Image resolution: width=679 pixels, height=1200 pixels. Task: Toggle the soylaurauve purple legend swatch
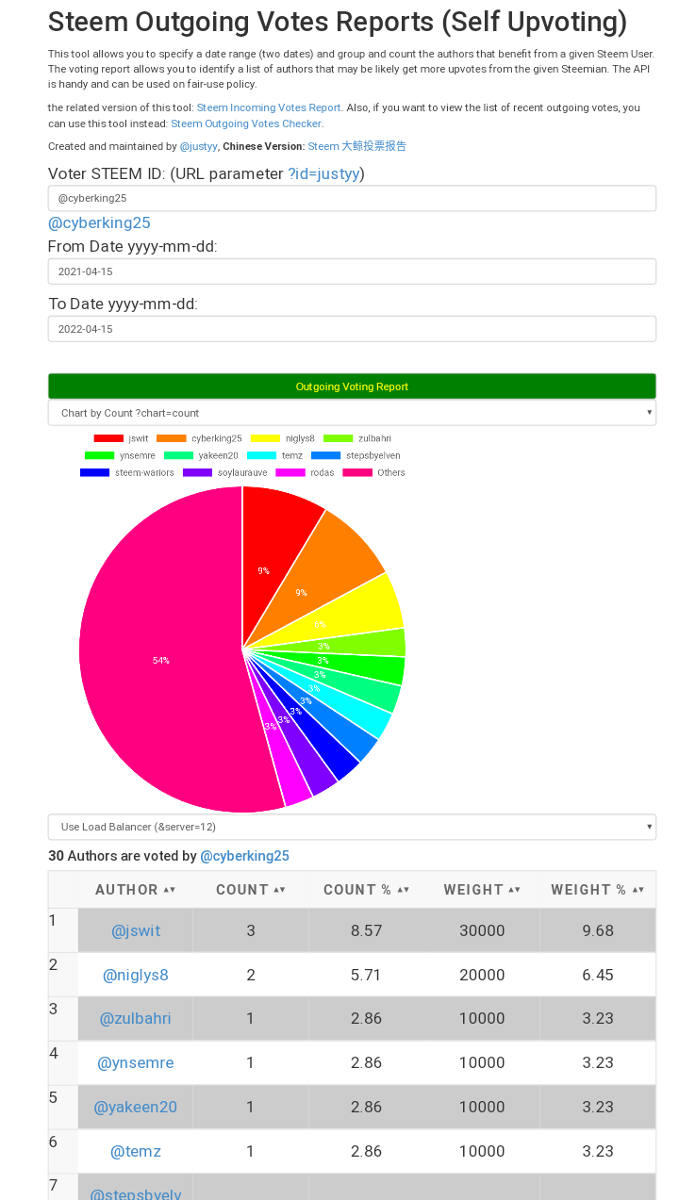(x=198, y=472)
